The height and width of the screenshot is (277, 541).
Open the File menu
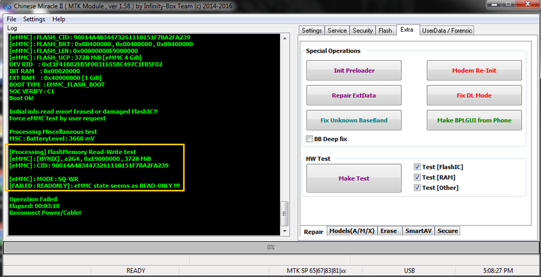click(x=11, y=19)
